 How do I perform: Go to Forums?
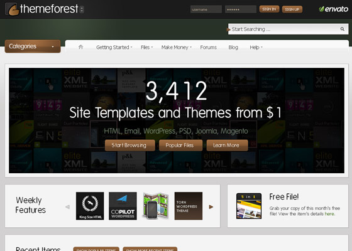click(x=208, y=47)
